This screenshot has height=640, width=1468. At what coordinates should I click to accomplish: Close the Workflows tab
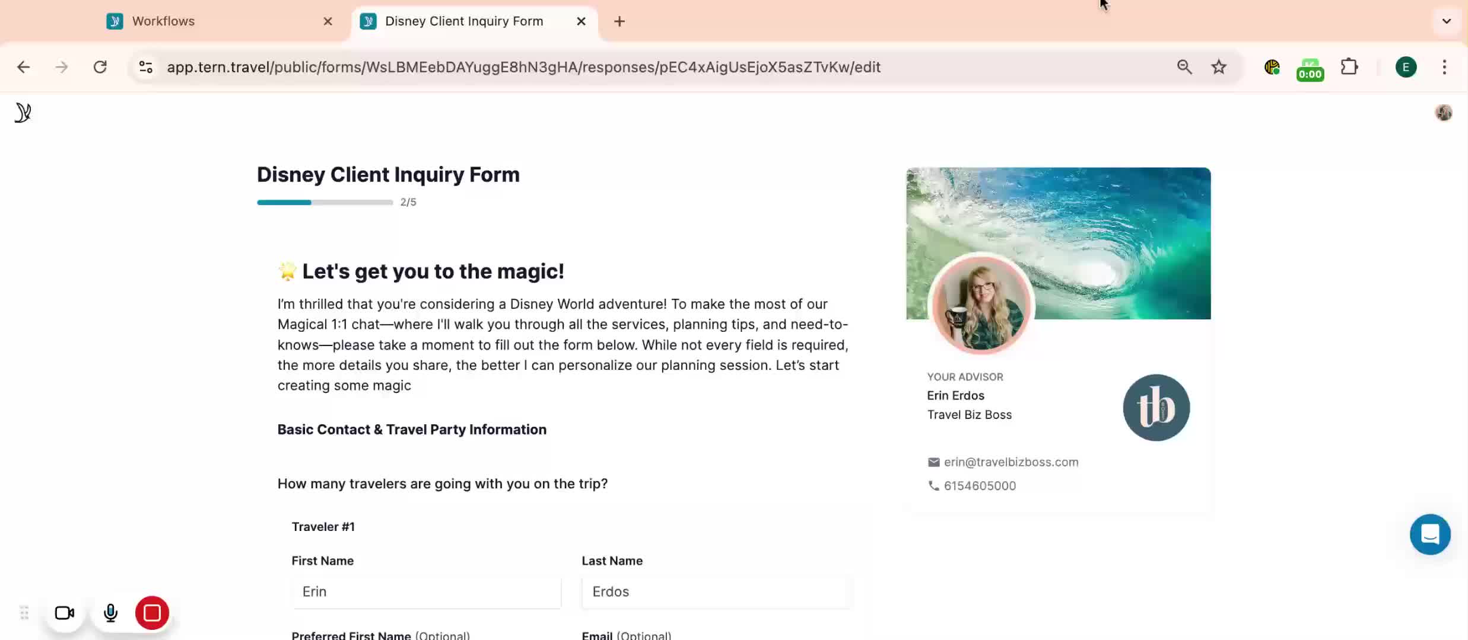(x=328, y=21)
